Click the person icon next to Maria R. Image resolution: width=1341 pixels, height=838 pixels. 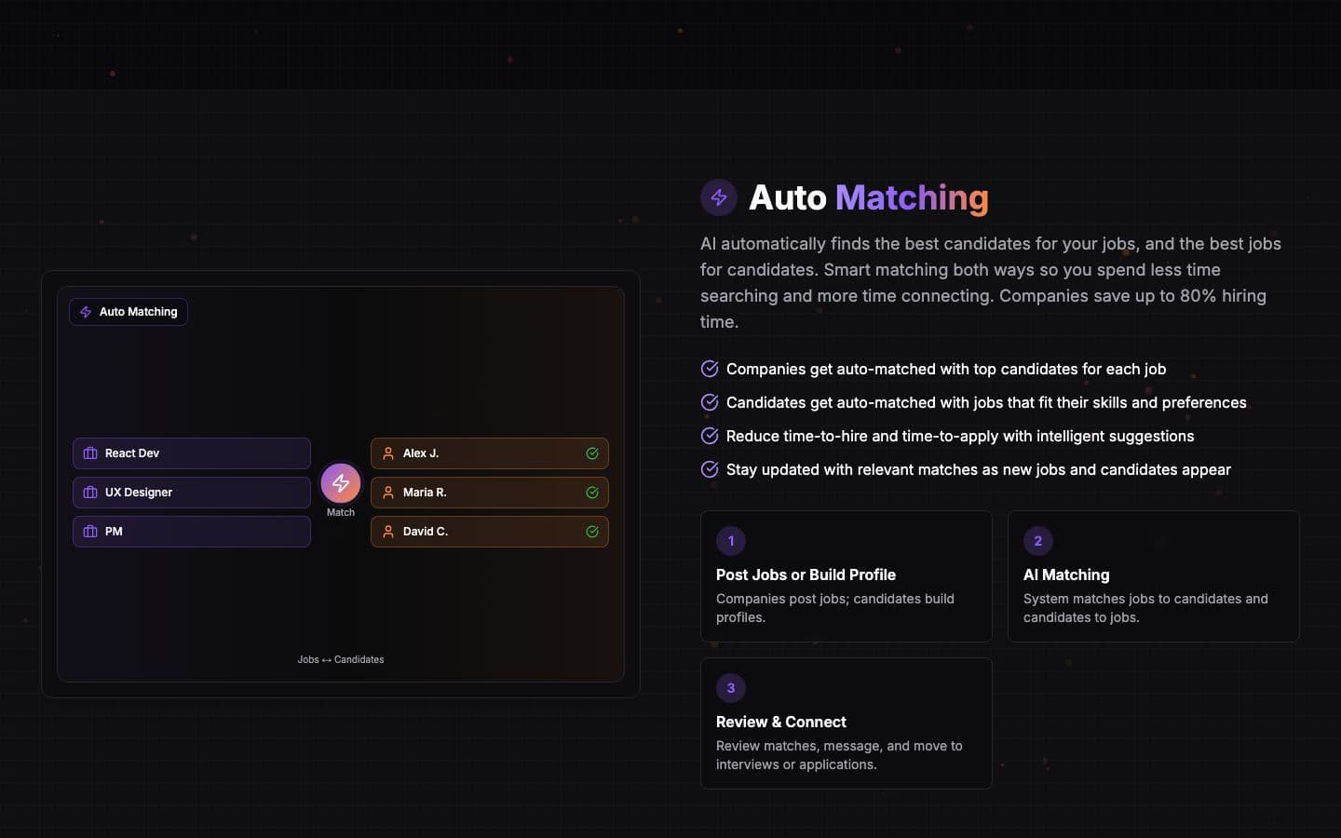388,493
